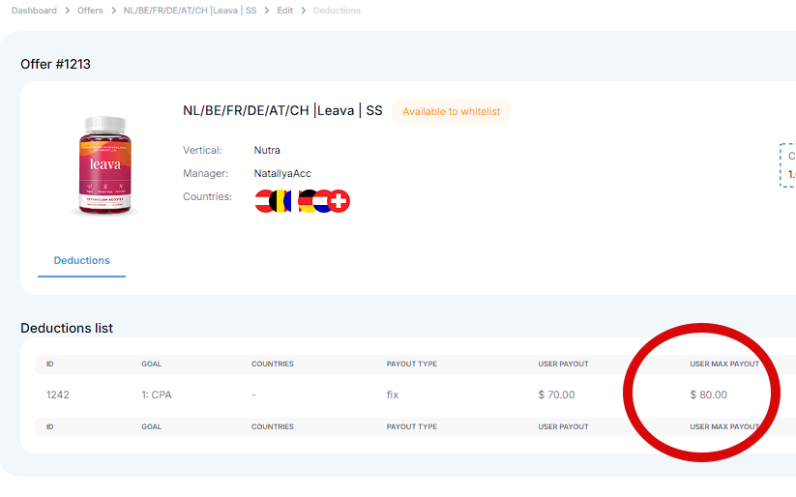Click the Edit breadcrumb link
Viewport: 796px width, 497px height.
(x=284, y=11)
